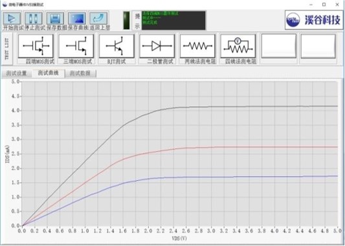Select the three-terminal MOS test icon
This screenshot has height=246, width=345.
point(76,46)
